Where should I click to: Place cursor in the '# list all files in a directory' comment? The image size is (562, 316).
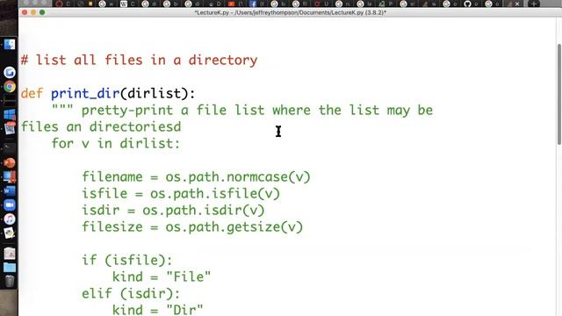pos(139,60)
